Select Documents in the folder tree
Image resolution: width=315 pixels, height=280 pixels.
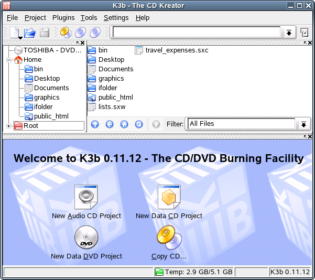pos(47,88)
